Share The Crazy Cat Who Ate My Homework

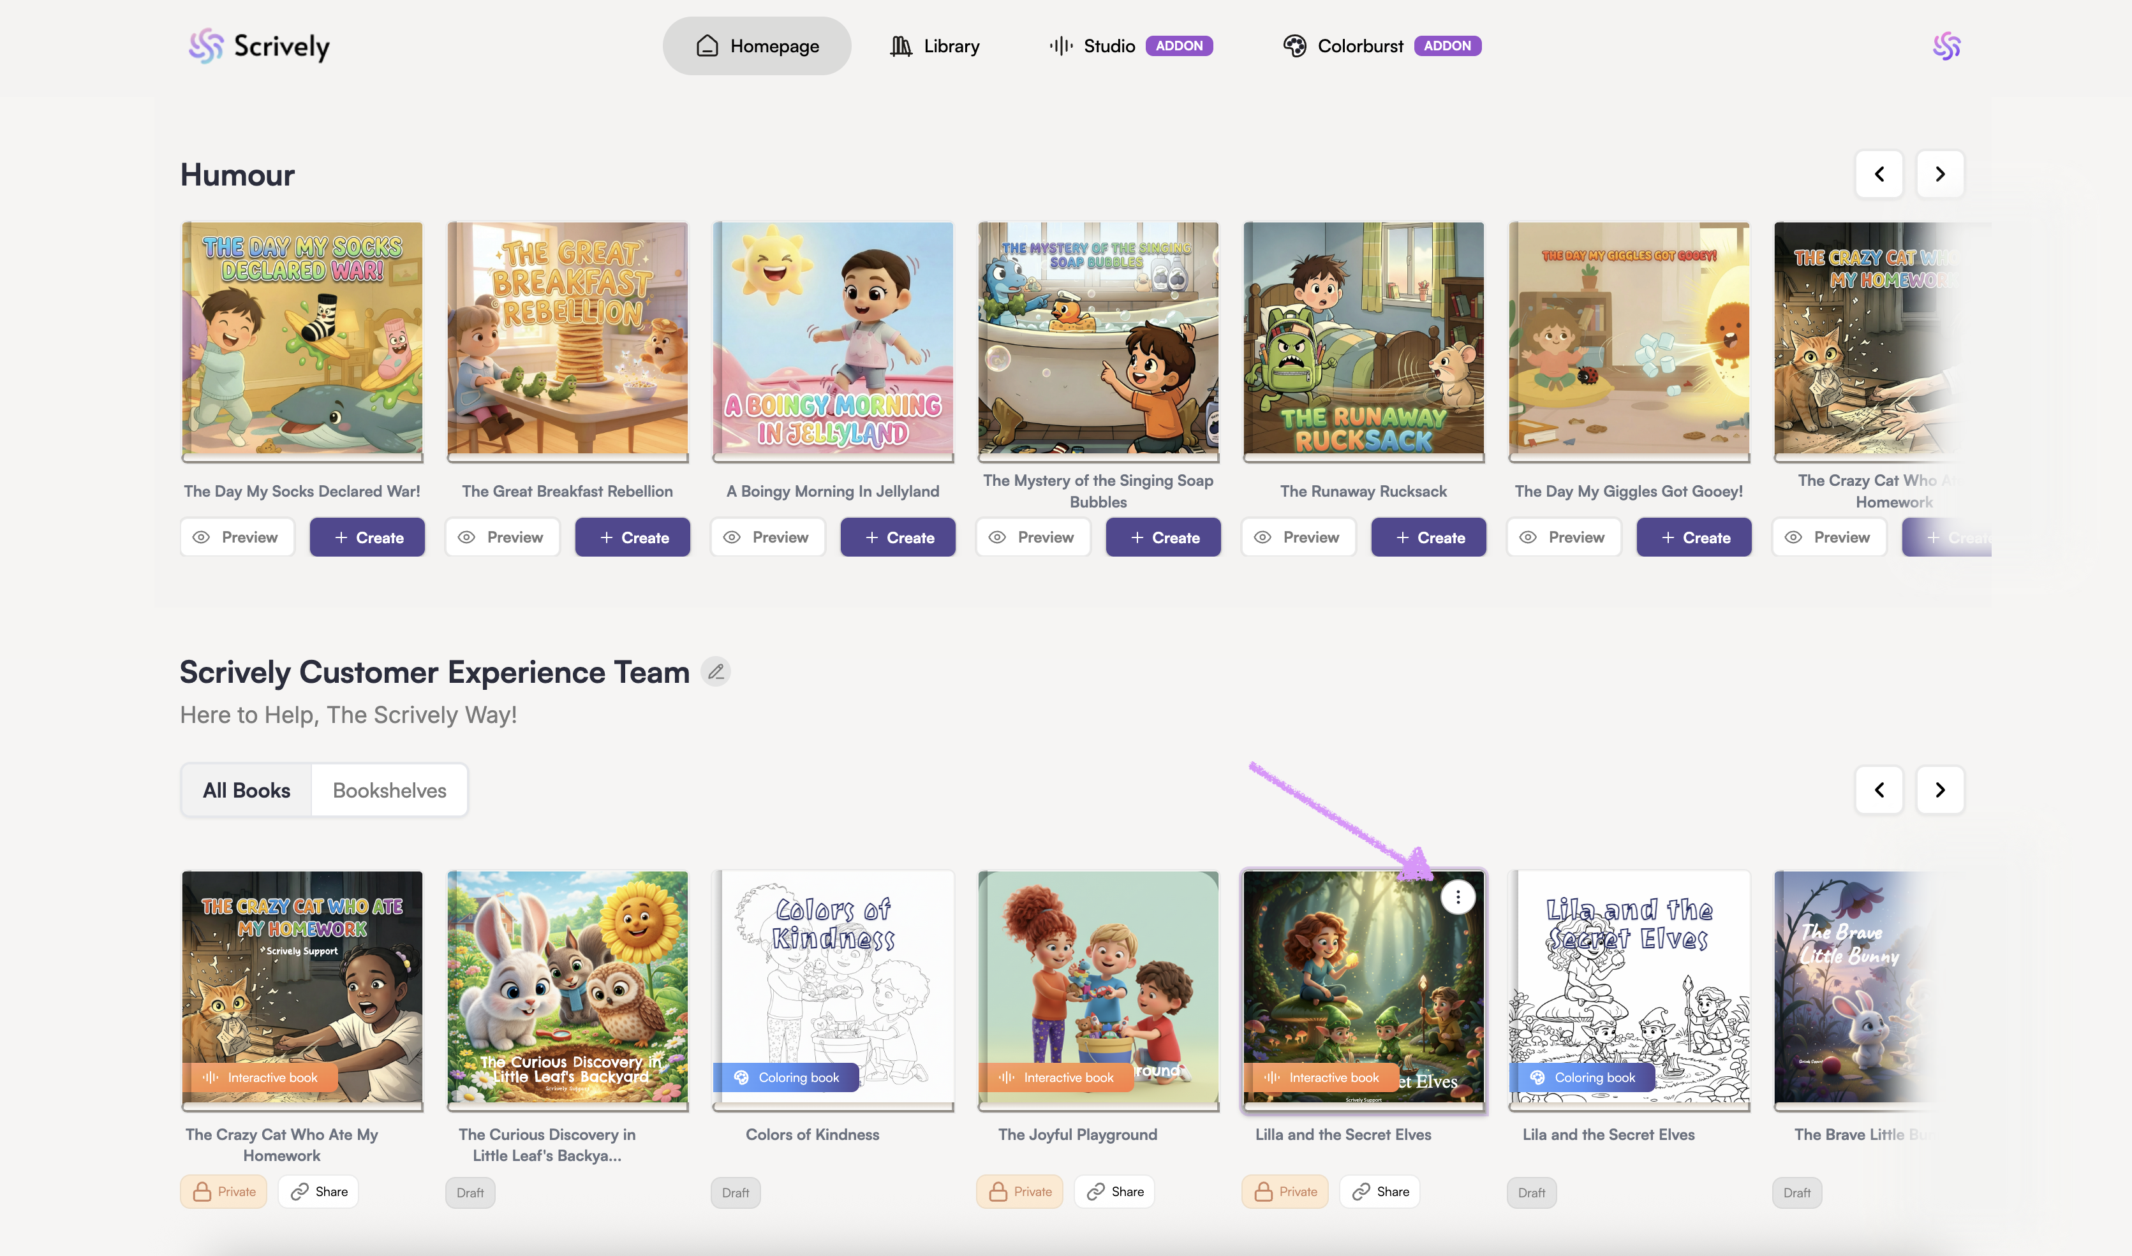pos(318,1192)
